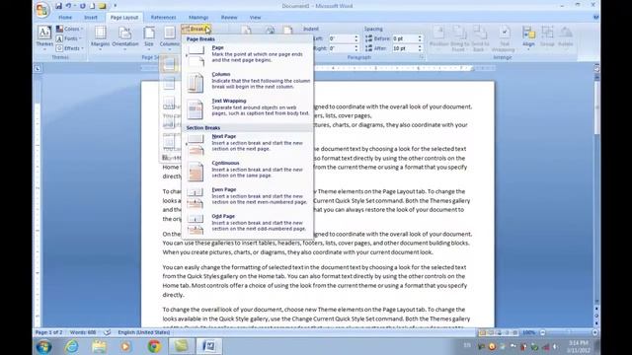The height and width of the screenshot is (355, 632).
Task: Adjust the Spacing Before spinner arrows
Action: click(420, 38)
